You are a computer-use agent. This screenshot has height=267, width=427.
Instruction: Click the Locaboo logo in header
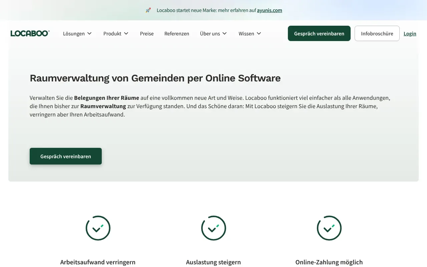point(30,33)
